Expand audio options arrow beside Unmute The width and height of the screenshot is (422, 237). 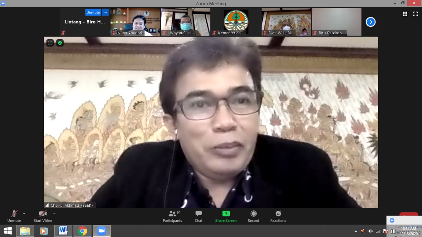(x=24, y=214)
